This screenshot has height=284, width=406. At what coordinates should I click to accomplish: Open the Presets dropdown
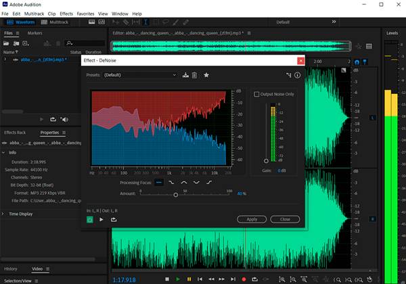coord(141,75)
